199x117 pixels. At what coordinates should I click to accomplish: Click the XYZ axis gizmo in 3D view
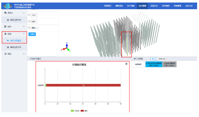66,47
